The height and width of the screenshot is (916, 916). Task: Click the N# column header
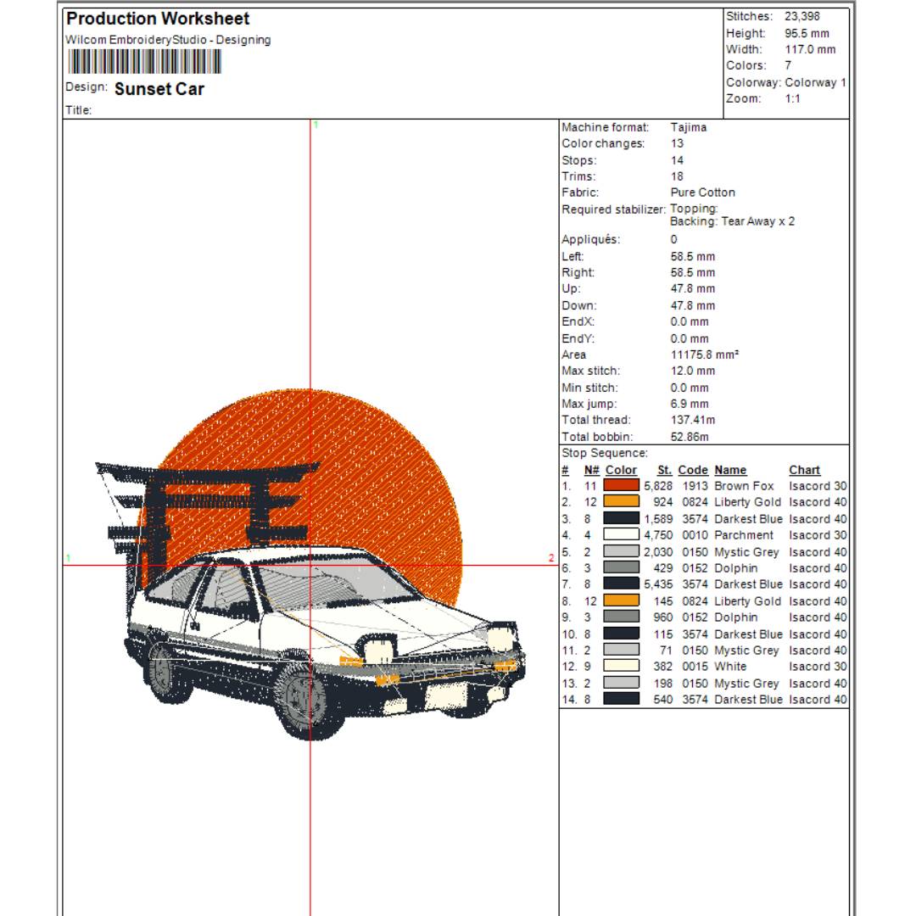[592, 470]
